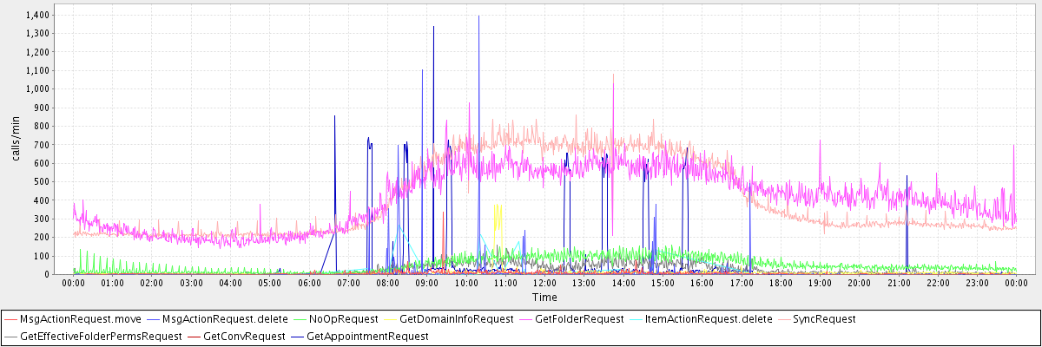Screen dimensions: 1042x347
Task: Click the 12:00 tick on the time axis
Action: 544,283
